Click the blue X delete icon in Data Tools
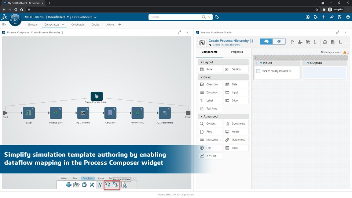 pos(92,185)
